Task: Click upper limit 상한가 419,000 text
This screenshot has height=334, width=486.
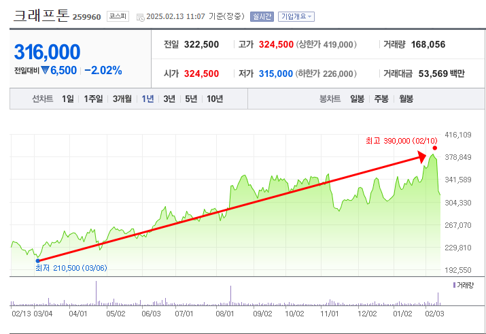Action: (326, 45)
